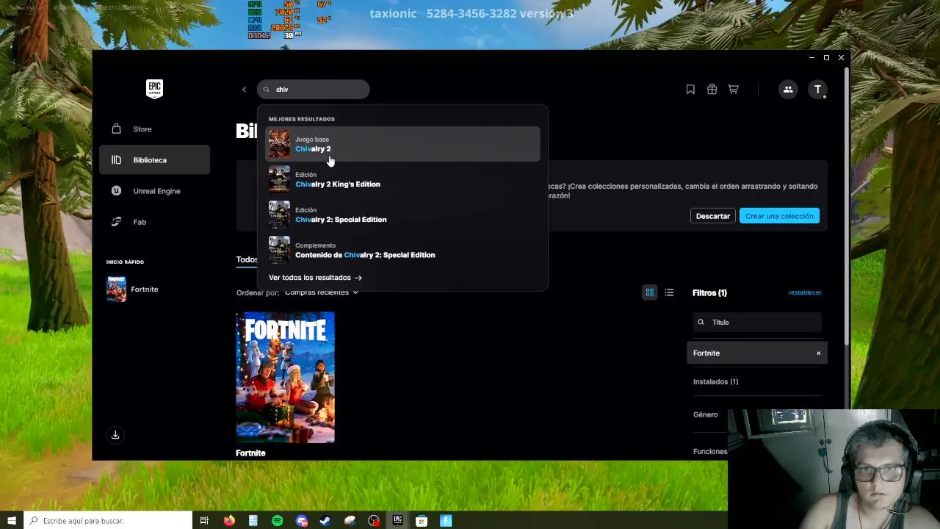
Task: Click the Fab icon in sidebar
Action: 116,221
